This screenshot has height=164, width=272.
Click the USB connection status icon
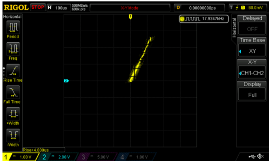point(252,157)
